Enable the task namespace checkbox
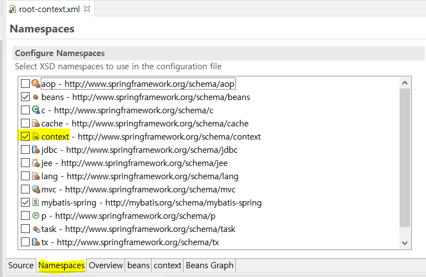Viewport: 426px width, 277px height. click(x=25, y=229)
